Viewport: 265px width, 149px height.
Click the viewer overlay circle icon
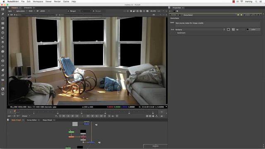coord(144,11)
